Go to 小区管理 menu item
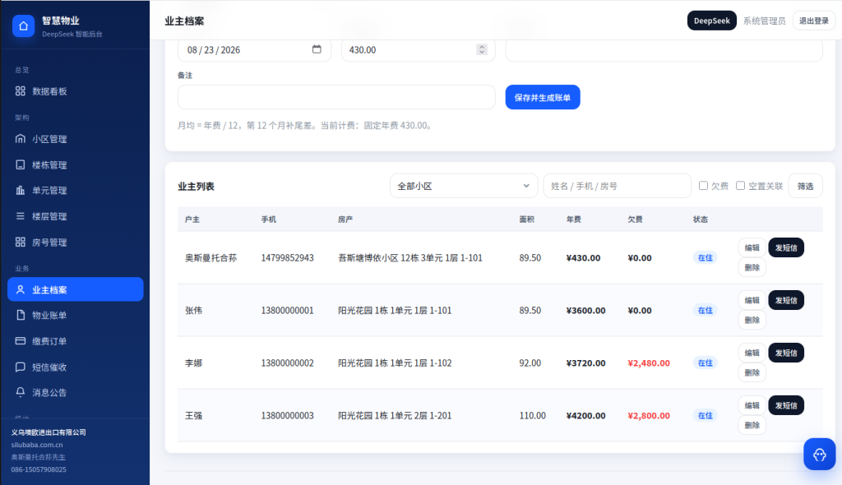This screenshot has height=485, width=842. click(x=75, y=139)
